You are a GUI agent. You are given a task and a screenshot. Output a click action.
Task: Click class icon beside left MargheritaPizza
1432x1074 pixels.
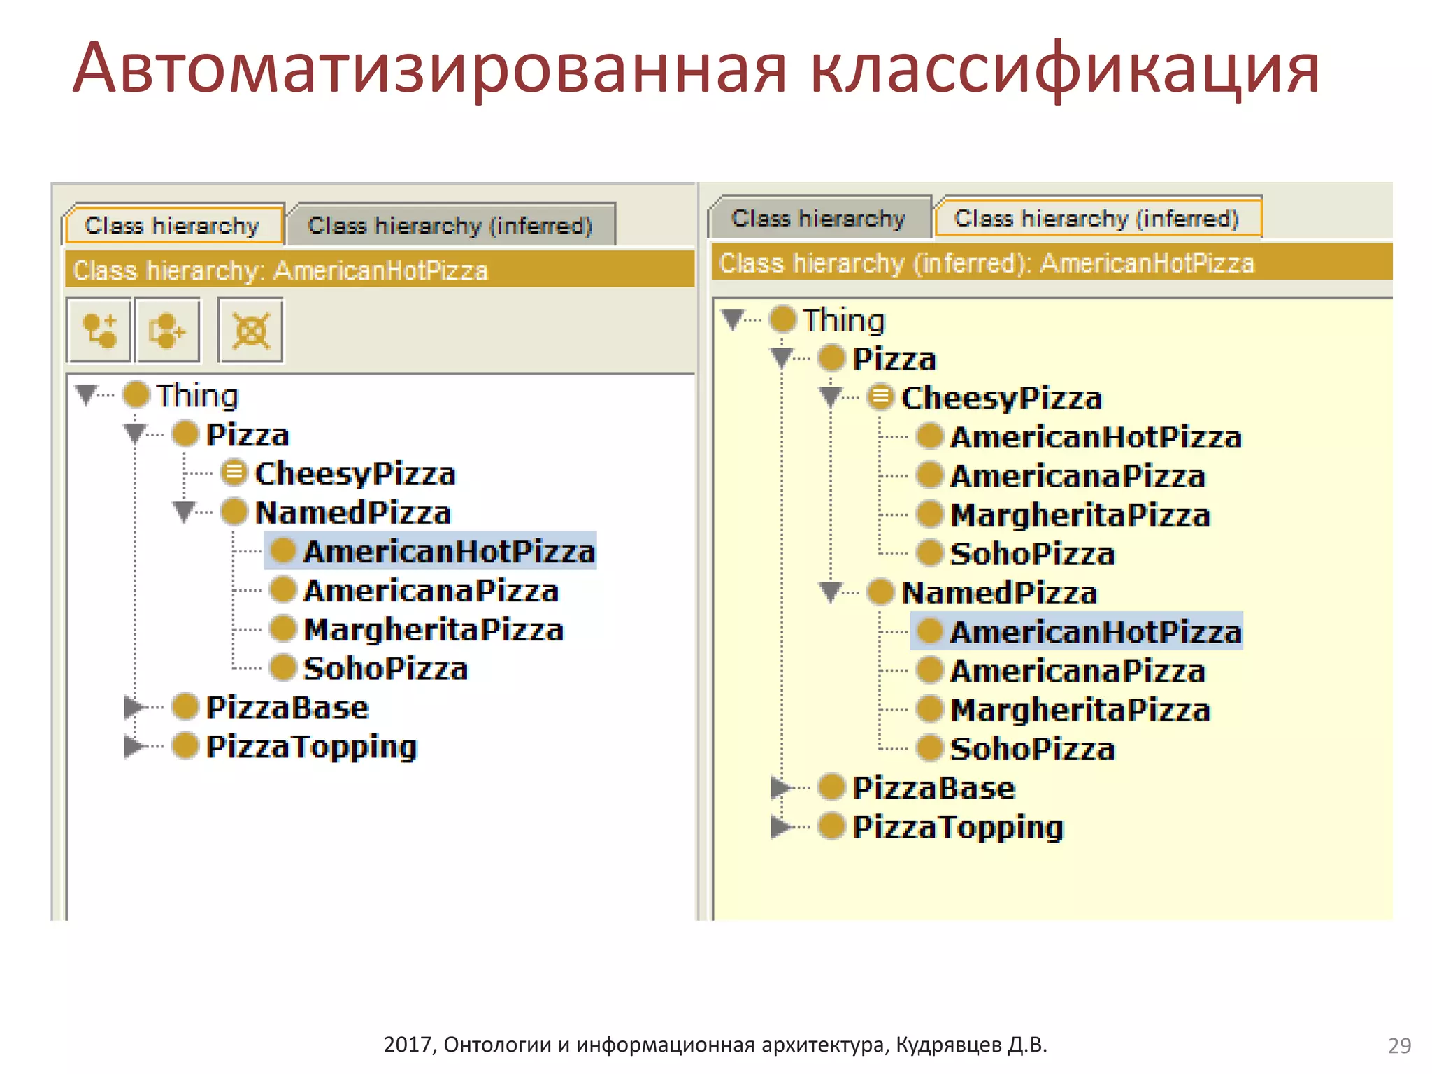click(x=283, y=629)
